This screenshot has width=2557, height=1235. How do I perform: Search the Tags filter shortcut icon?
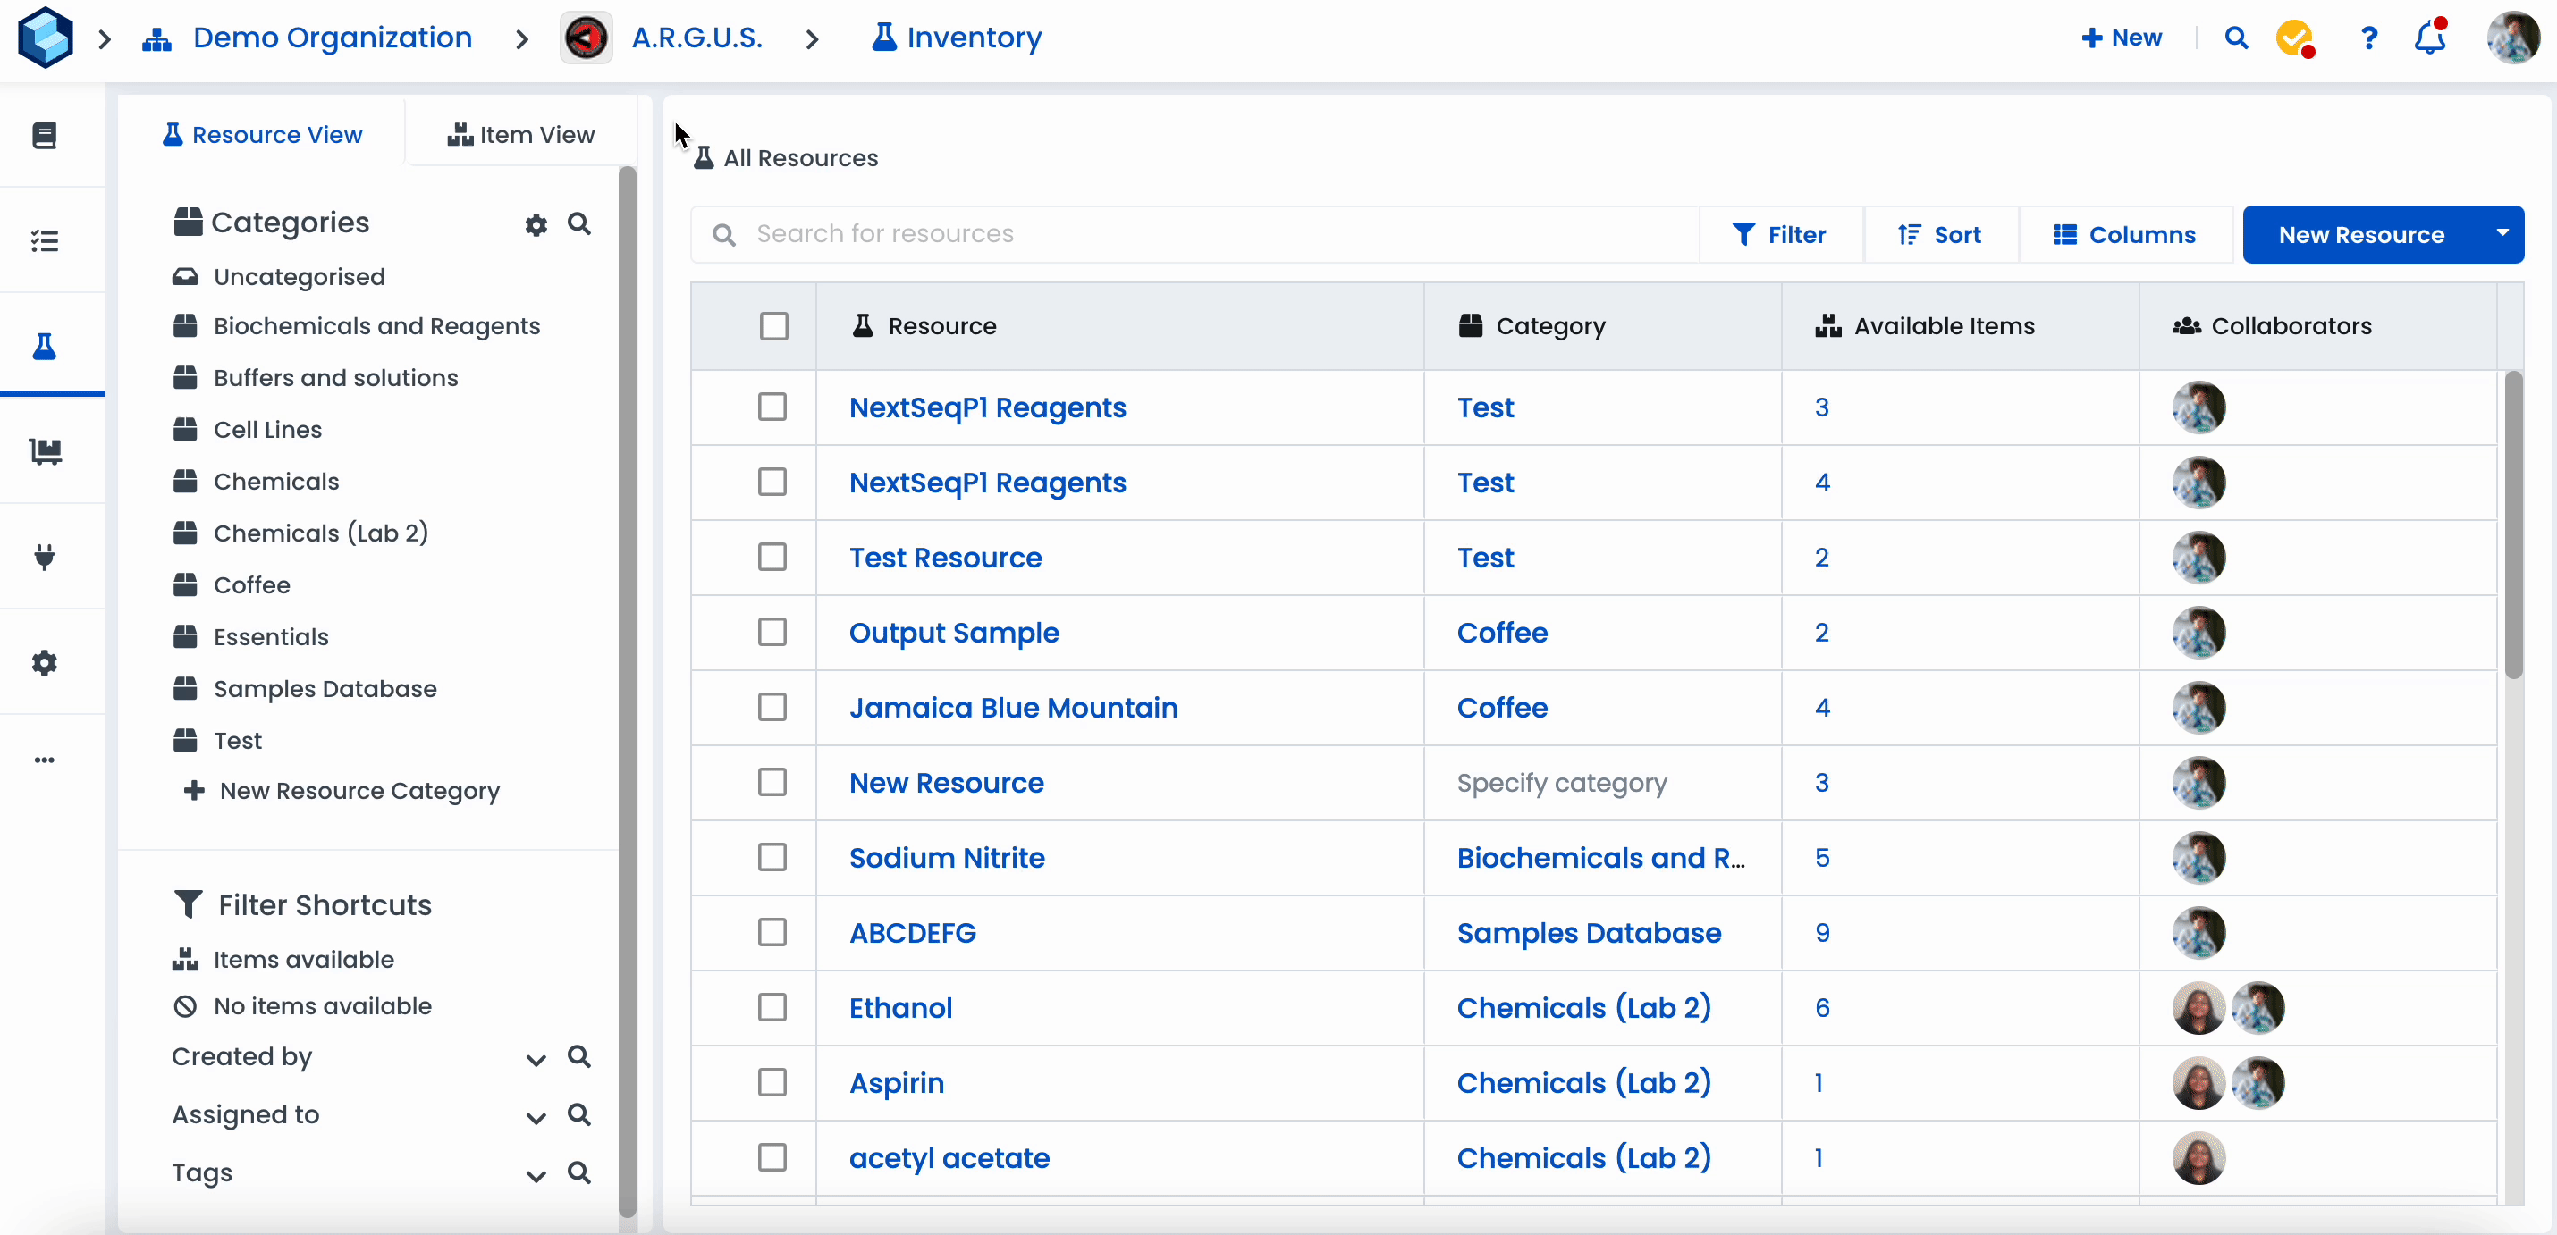(579, 1172)
